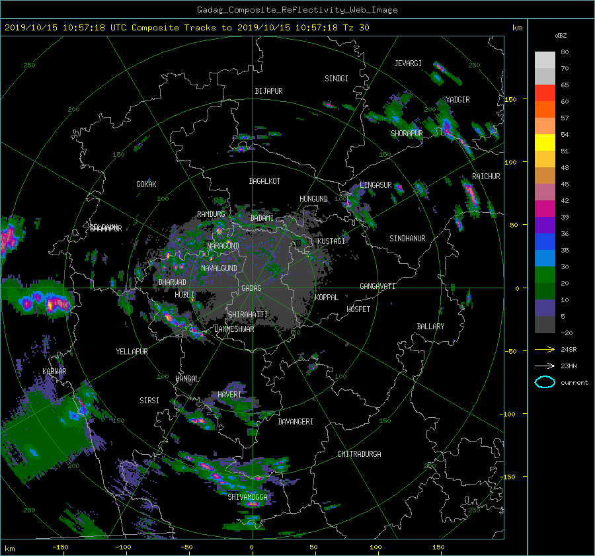
Task: Click the cyan current ellipse legend icon
Action: pos(545,382)
